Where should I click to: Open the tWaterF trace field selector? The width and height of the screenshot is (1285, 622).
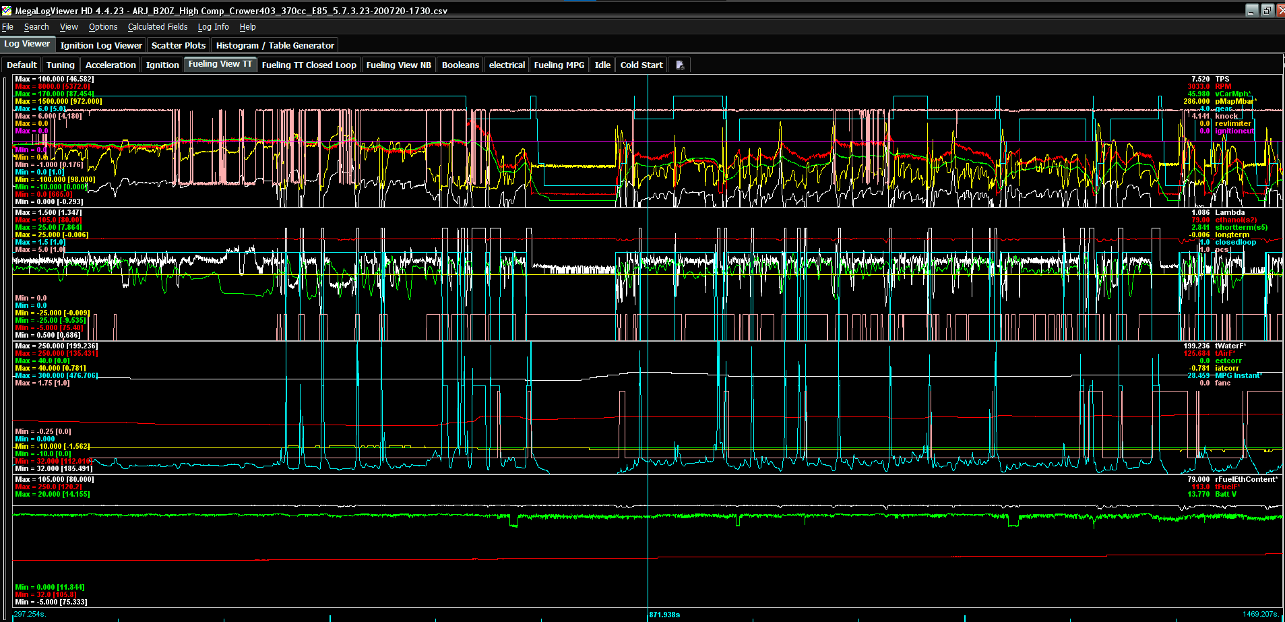pyautogui.click(x=1230, y=346)
